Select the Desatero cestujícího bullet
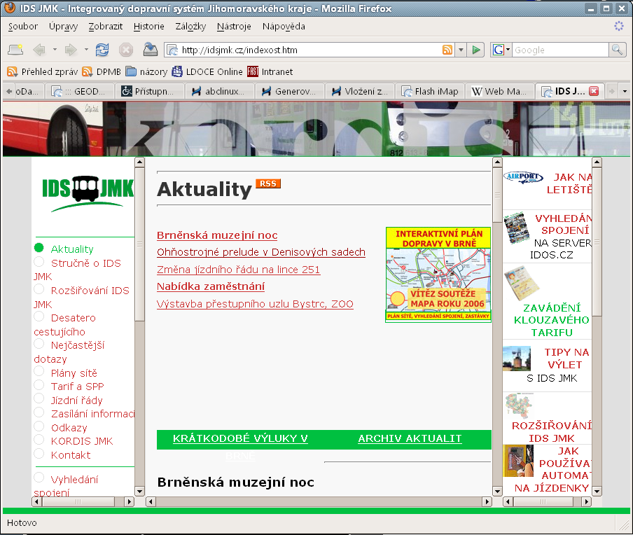Image resolution: width=633 pixels, height=535 pixels. pyautogui.click(x=39, y=317)
